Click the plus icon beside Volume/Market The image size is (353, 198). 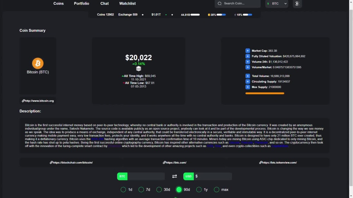[x=248, y=67]
